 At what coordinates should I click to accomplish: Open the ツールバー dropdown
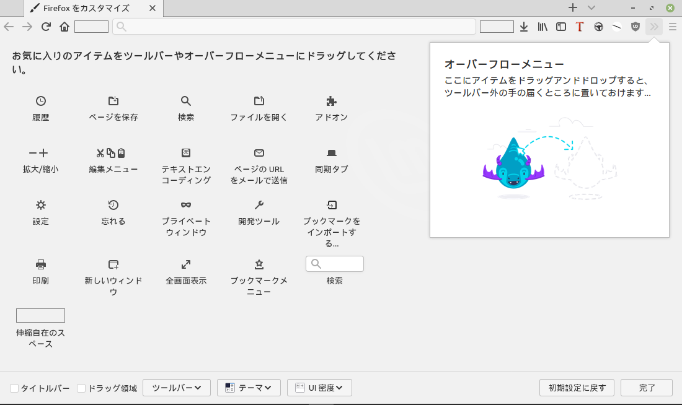(177, 388)
